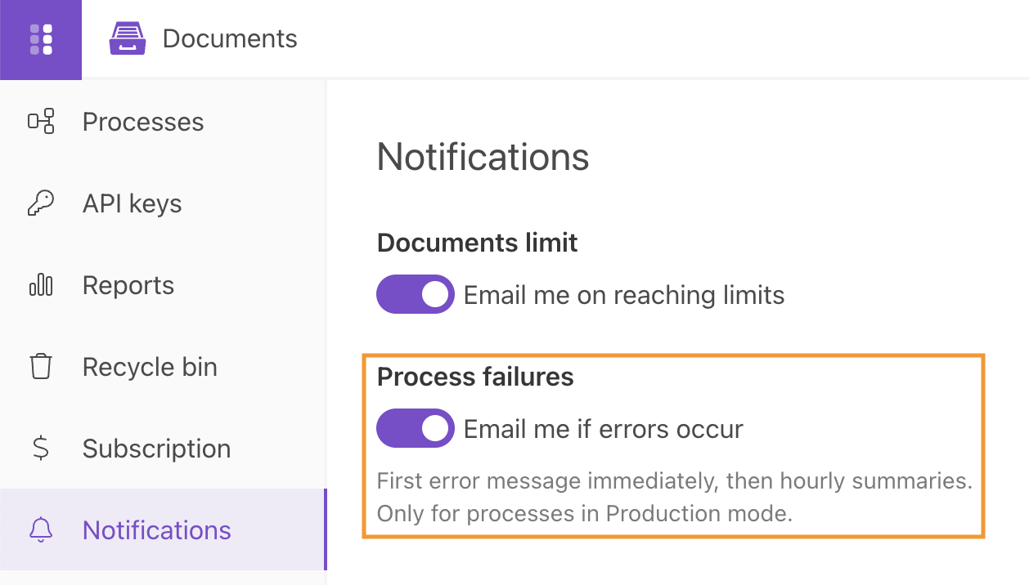Go to the Subscription page
The height and width of the screenshot is (585, 1029).
point(155,448)
